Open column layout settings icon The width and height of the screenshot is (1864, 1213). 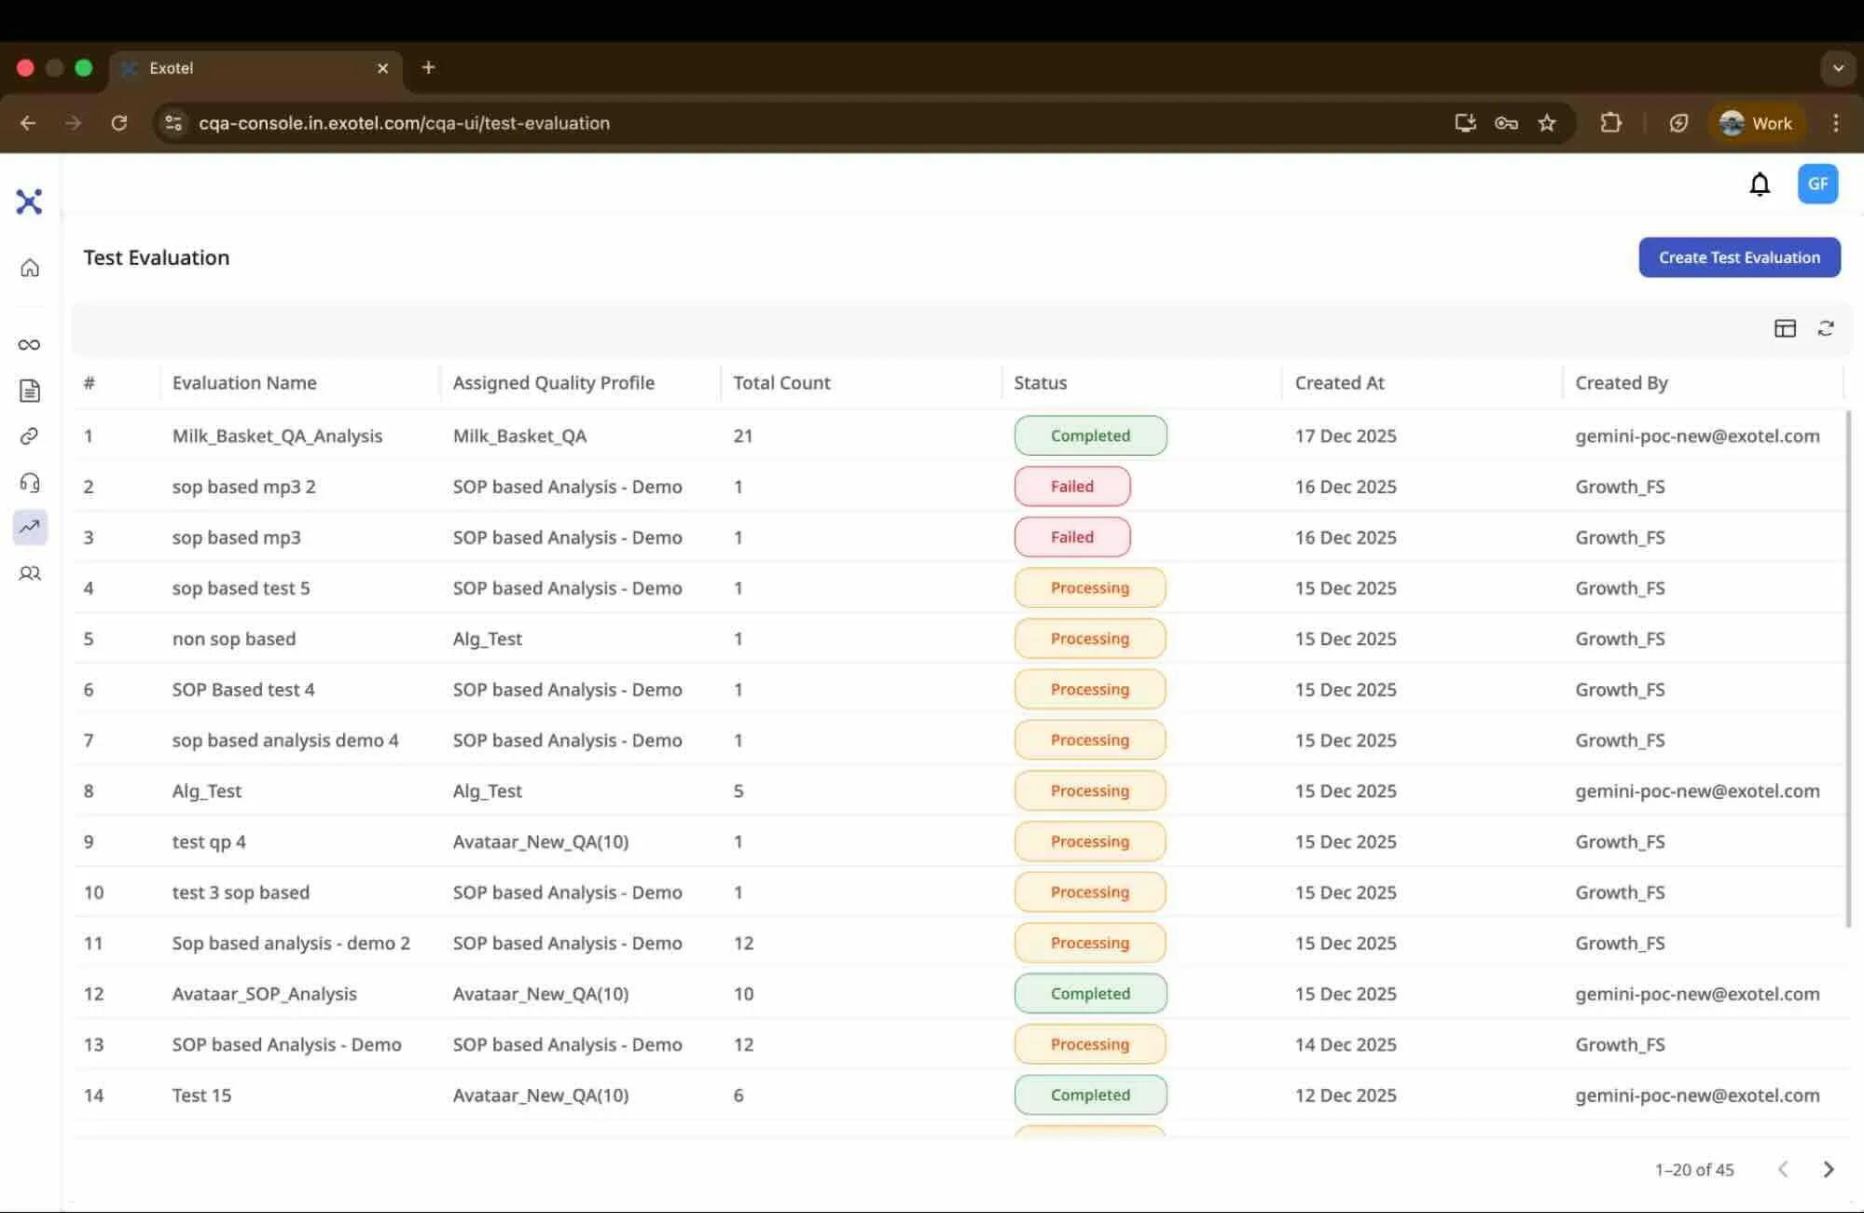(x=1785, y=328)
